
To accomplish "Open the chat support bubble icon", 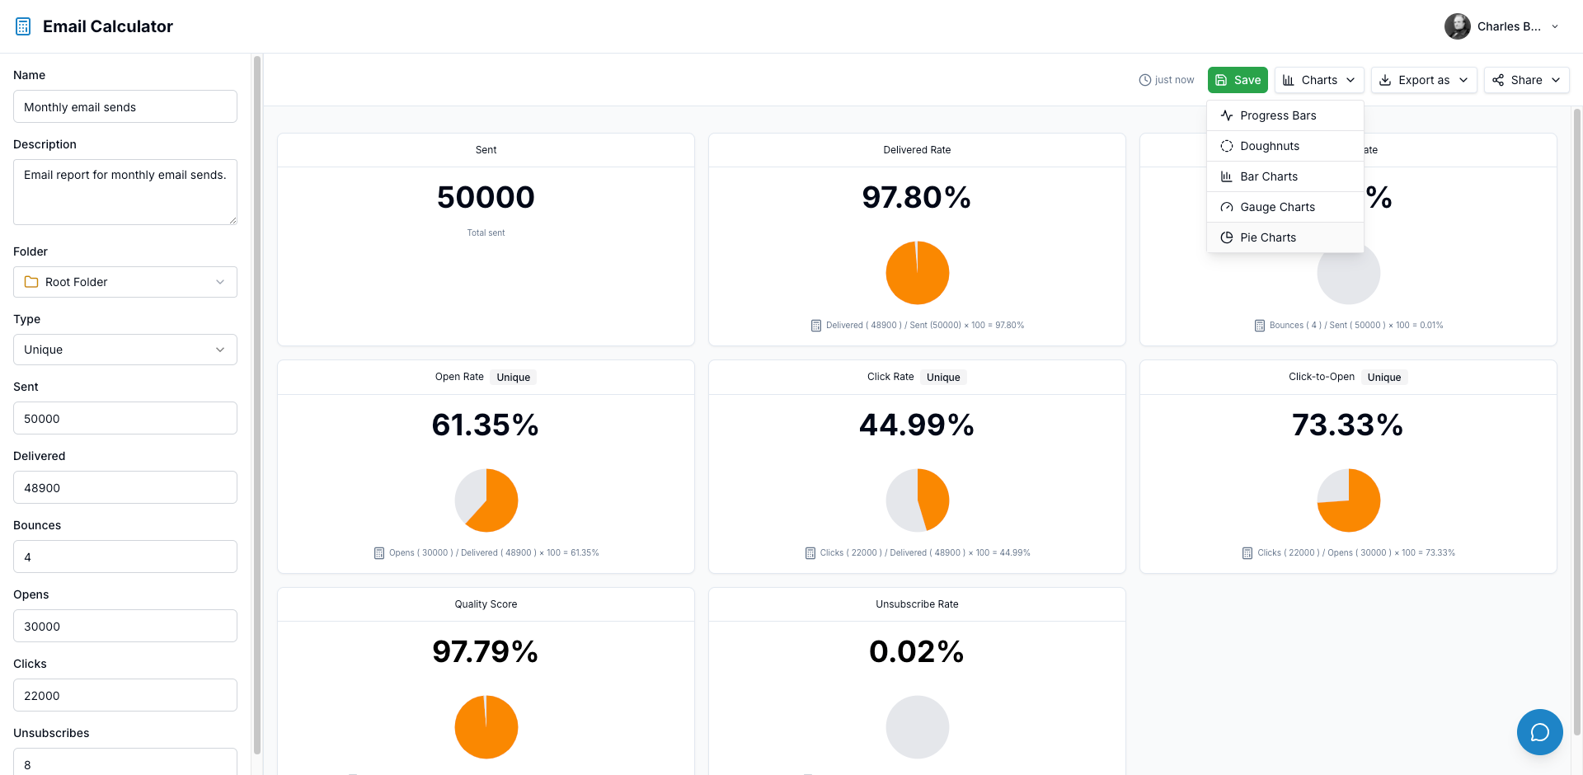I will (x=1539, y=732).
